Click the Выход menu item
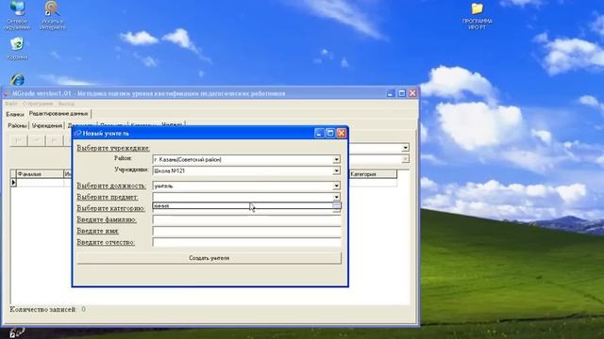Image resolution: width=604 pixels, height=339 pixels. [x=66, y=104]
